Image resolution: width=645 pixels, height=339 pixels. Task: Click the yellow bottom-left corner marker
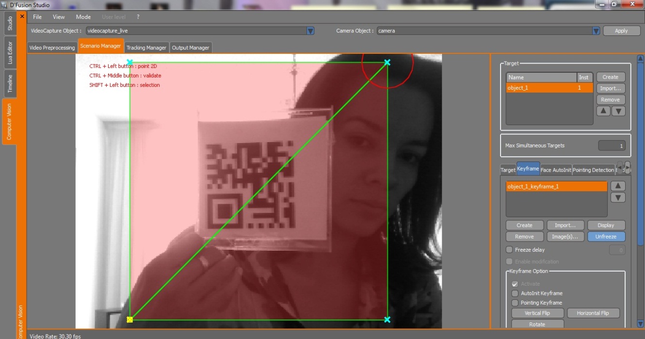click(129, 320)
